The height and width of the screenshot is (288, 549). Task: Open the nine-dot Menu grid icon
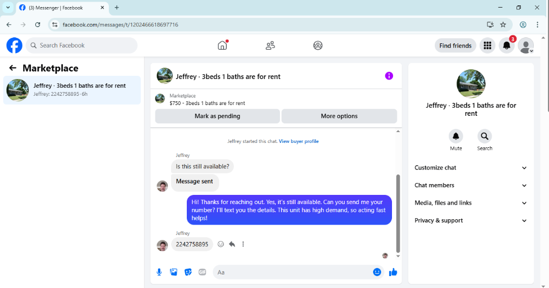click(487, 45)
